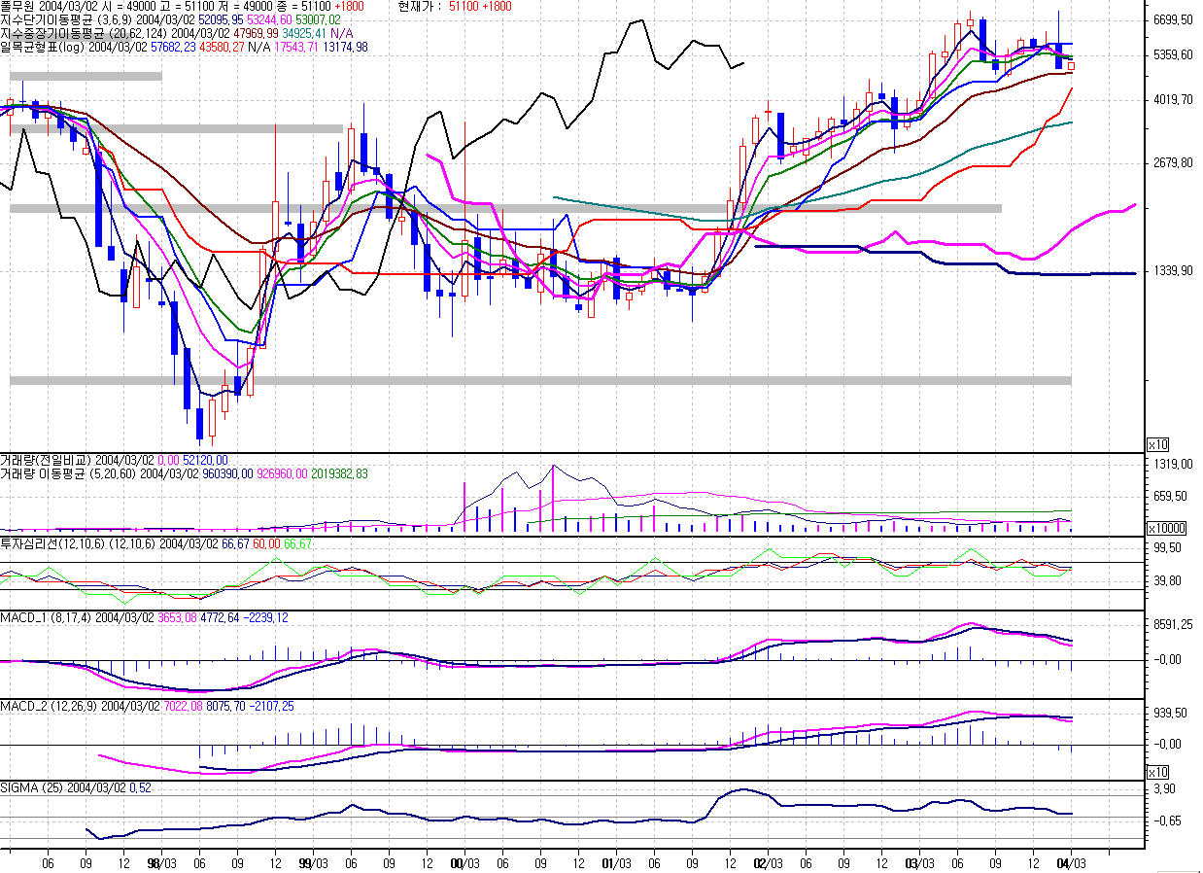The width and height of the screenshot is (1203, 873).
Task: Click the 98/03 date on time axis
Action: click(161, 862)
